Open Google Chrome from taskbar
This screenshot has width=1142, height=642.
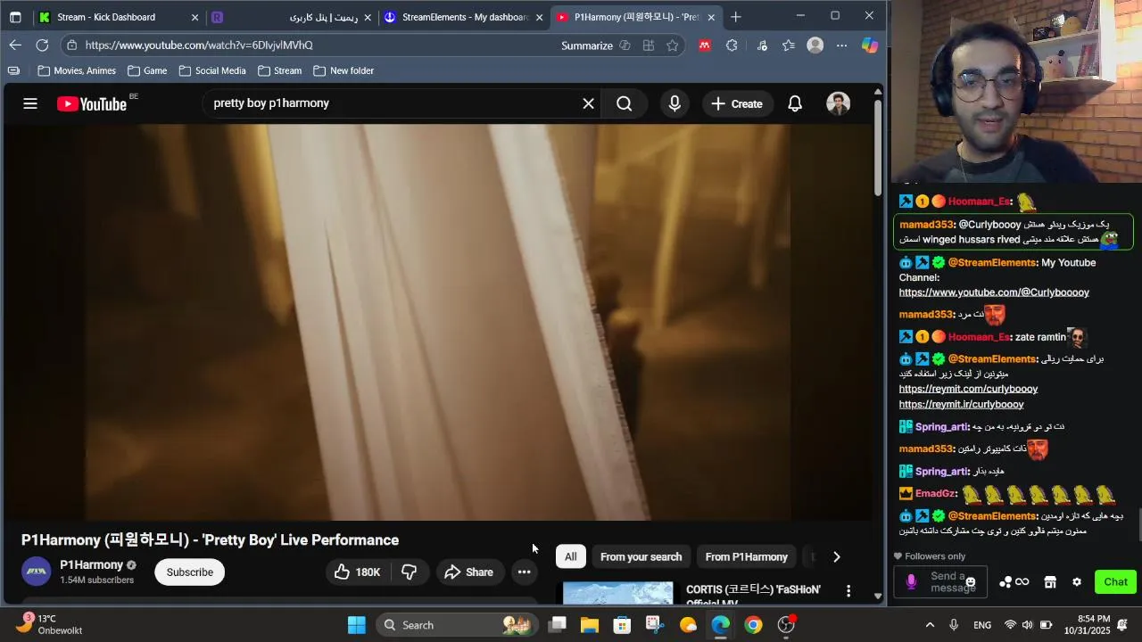coord(753,625)
